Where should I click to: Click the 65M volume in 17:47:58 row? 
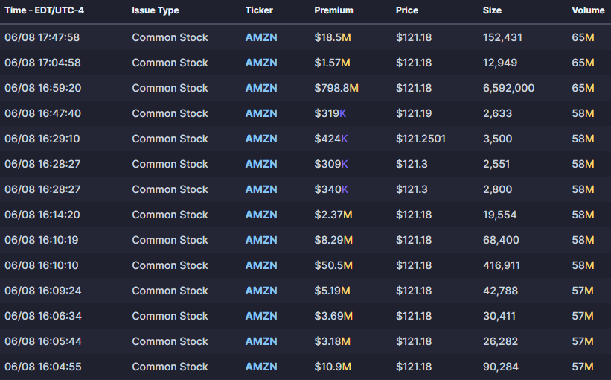583,37
